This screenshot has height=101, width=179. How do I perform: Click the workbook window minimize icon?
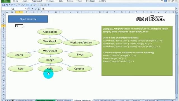[169, 1]
